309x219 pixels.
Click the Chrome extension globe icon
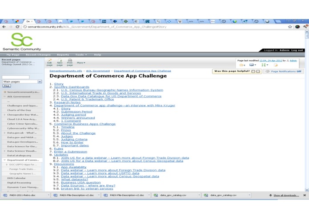point(297,27)
